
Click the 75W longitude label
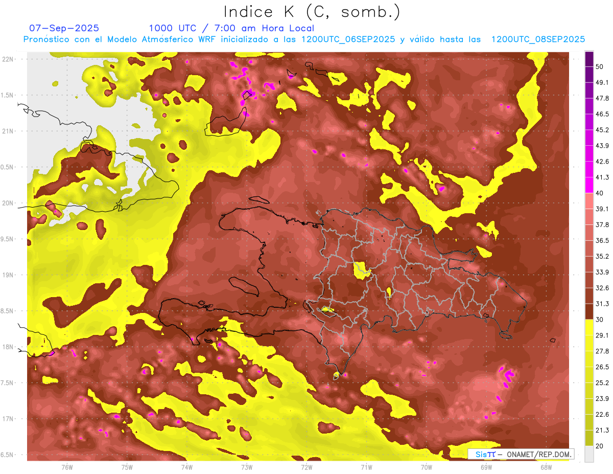pos(127,467)
